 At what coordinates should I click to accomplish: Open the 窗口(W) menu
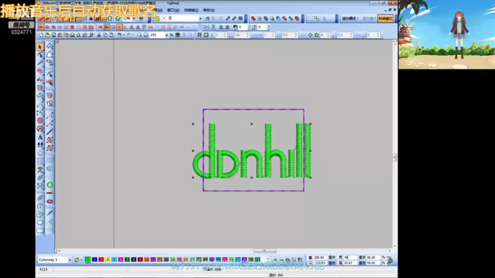173,10
